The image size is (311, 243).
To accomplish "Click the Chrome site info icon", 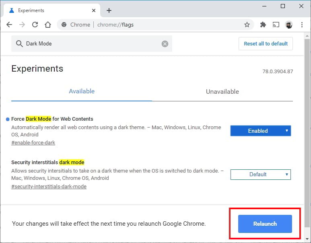I will (64, 25).
